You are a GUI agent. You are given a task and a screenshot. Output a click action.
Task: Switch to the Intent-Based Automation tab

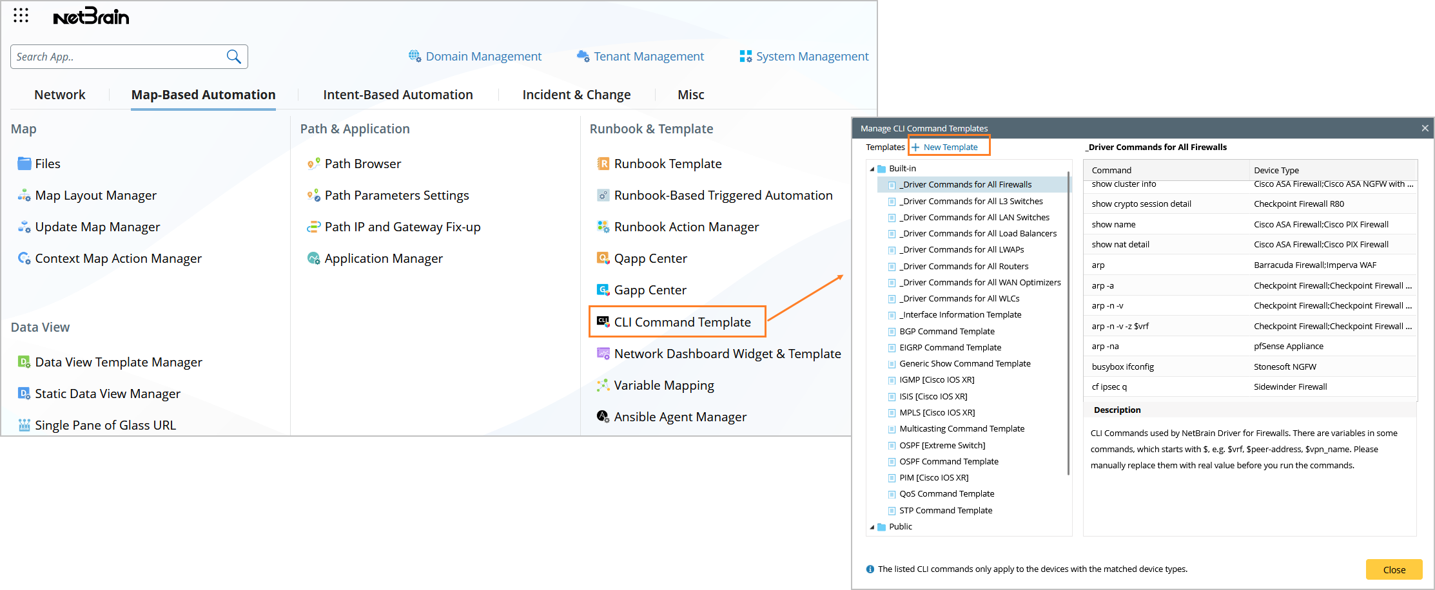[x=398, y=95]
